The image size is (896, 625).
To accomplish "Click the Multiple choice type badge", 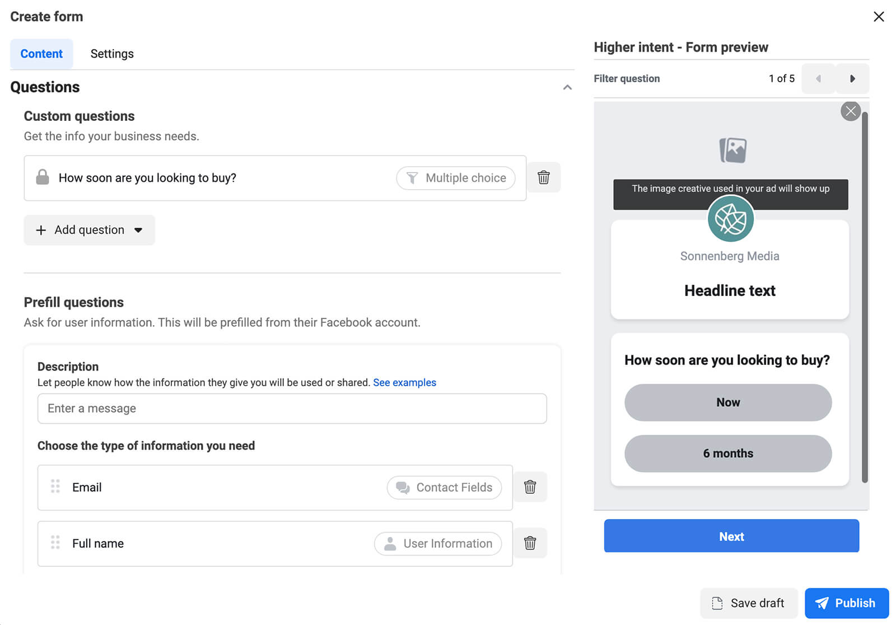I will pyautogui.click(x=456, y=178).
